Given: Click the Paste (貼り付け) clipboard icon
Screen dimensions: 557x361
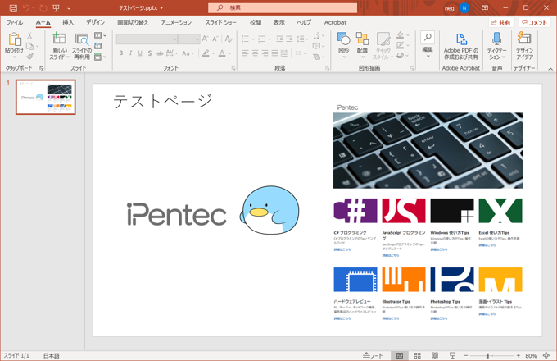Looking at the screenshot, I should [14, 41].
